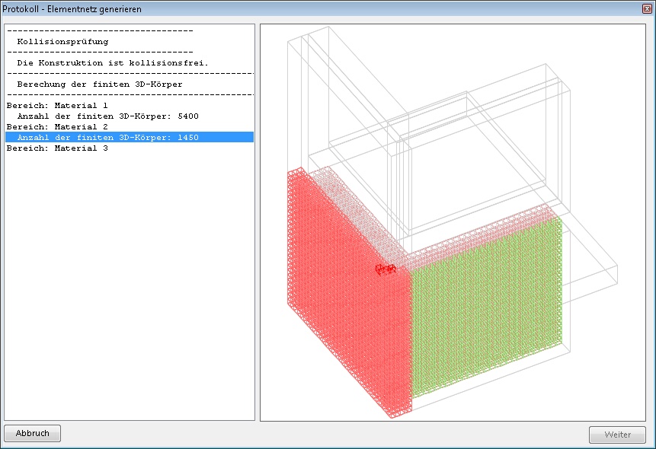The width and height of the screenshot is (656, 449).
Task: Click the Weiter button
Action: pos(617,435)
